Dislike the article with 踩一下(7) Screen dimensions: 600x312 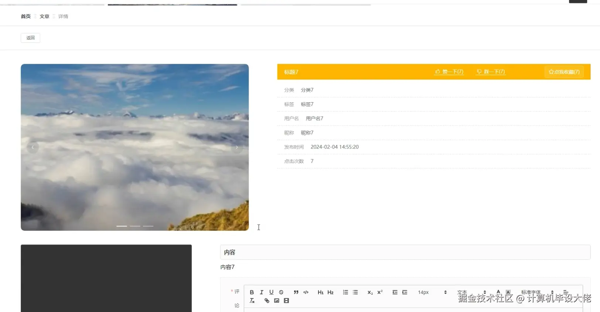pyautogui.click(x=491, y=72)
